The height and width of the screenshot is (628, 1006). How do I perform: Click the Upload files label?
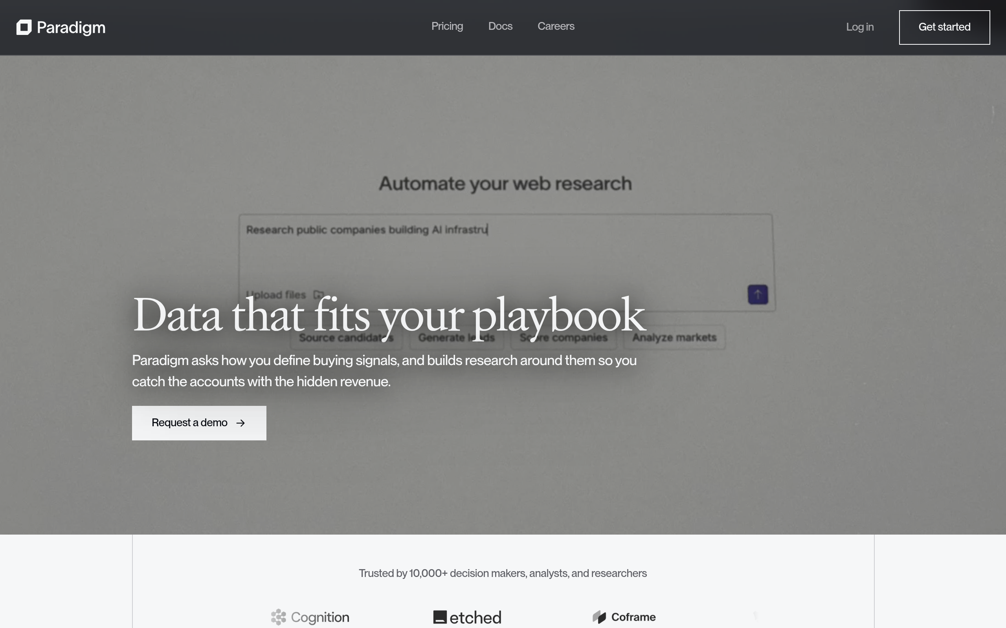[275, 294]
